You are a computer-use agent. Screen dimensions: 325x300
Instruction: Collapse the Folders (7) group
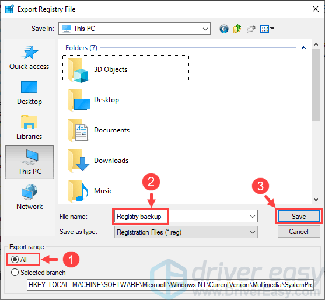coord(303,48)
